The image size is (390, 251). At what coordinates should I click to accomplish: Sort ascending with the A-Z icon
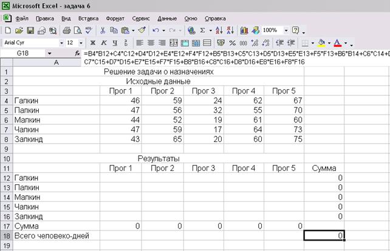[x=217, y=30]
